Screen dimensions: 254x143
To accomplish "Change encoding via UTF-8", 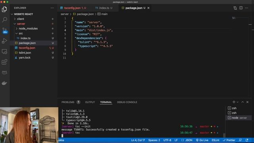I will click(167, 140).
